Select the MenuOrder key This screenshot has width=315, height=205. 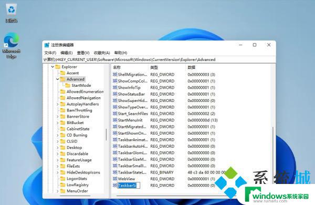click(74, 191)
